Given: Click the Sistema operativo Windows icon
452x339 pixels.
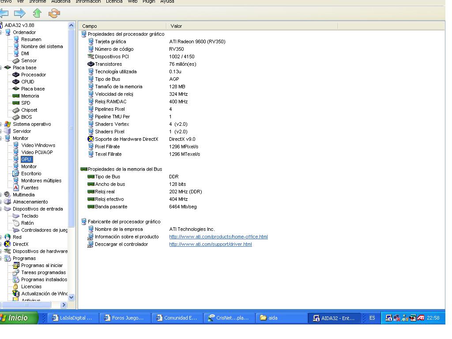Looking at the screenshot, I should click(8, 124).
